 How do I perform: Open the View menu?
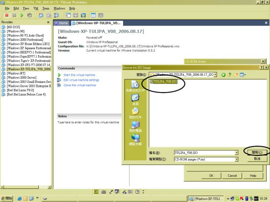(26, 8)
